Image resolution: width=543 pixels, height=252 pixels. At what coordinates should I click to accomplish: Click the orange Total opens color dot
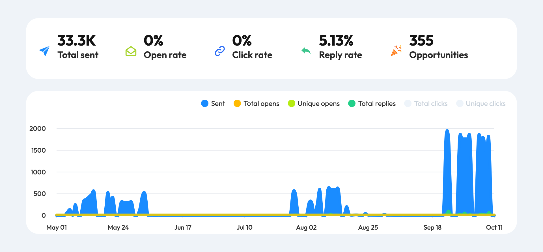point(237,104)
